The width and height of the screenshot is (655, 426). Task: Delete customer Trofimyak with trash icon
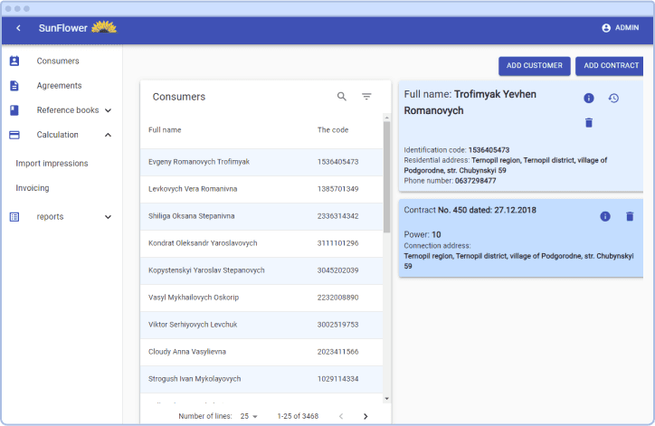(x=588, y=123)
